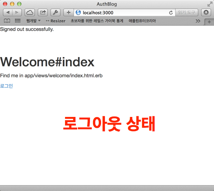Enter full screen using the corner arrows
This screenshot has height=191, width=214.
point(209,4)
